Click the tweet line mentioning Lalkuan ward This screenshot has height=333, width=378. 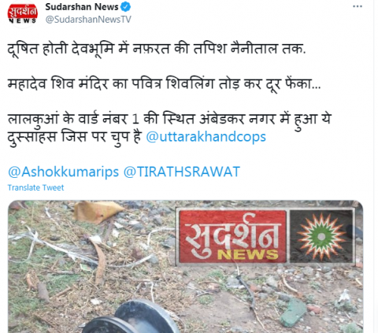point(169,119)
